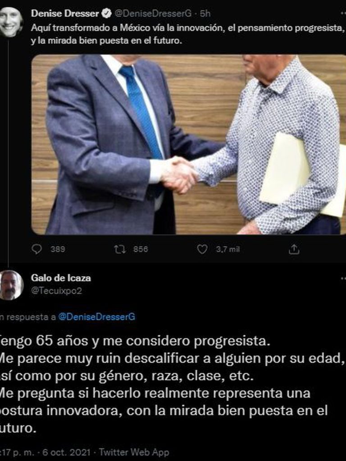Click the blue @DeniseDresserG reply mention
The image size is (346, 461).
click(97, 316)
